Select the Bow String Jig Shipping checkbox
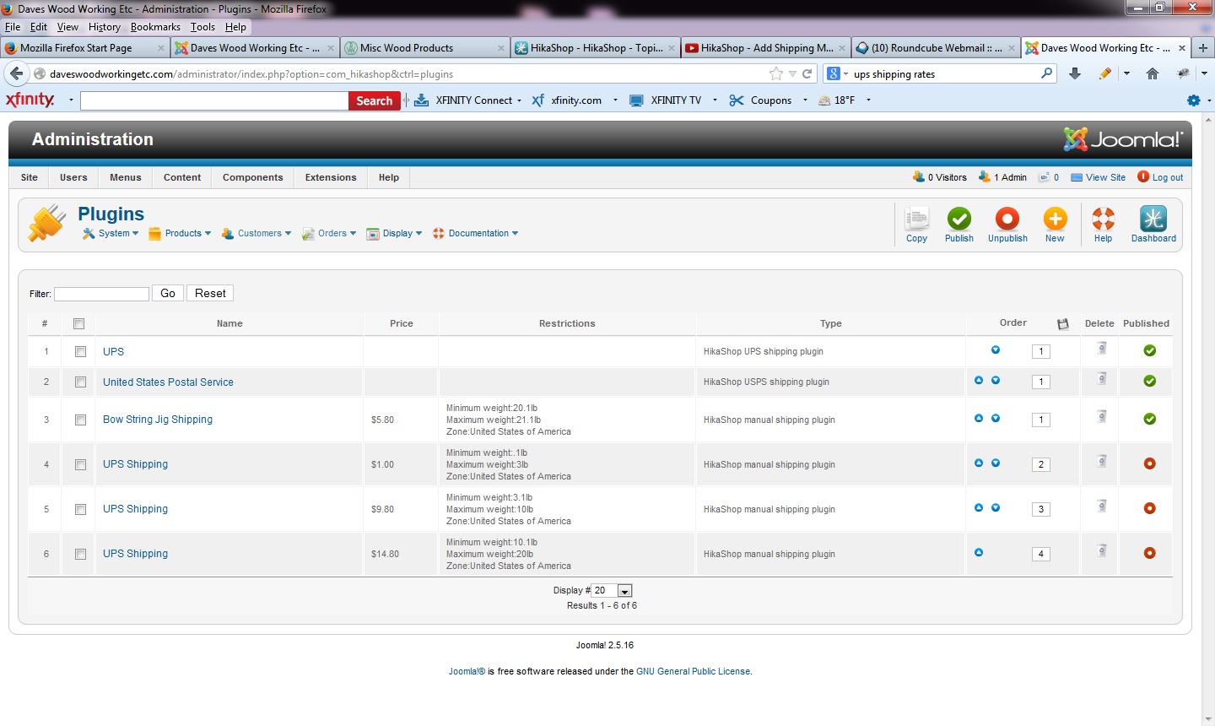 80,420
